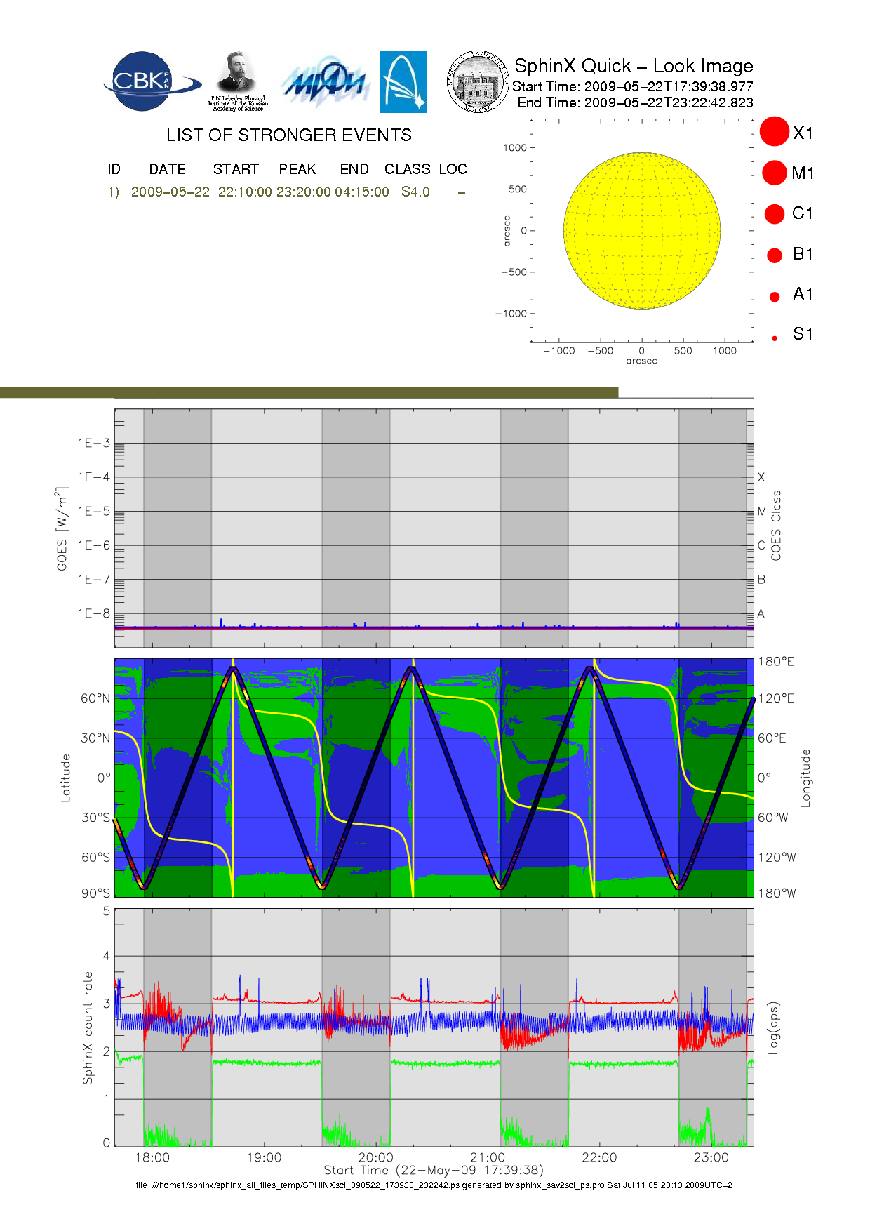This screenshot has width=870, height=1231.
Task: Click the olive horizontal progress bar
Action: [309, 392]
